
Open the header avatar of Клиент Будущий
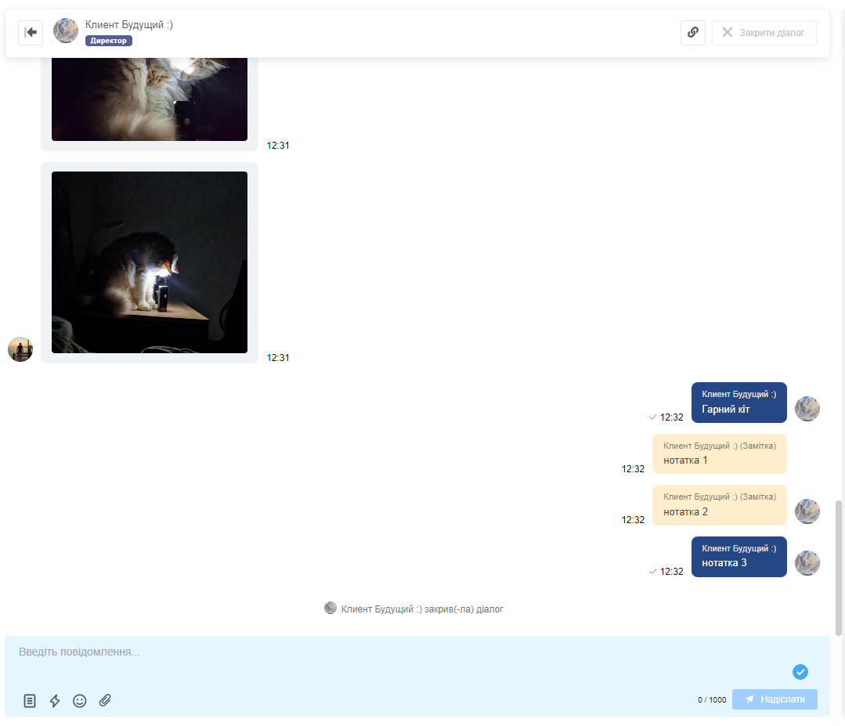click(x=66, y=31)
